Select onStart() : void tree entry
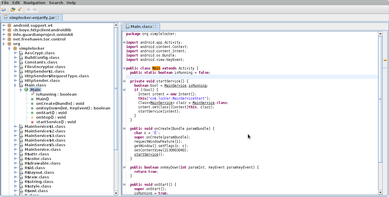389x197 pixels. pos(51,113)
